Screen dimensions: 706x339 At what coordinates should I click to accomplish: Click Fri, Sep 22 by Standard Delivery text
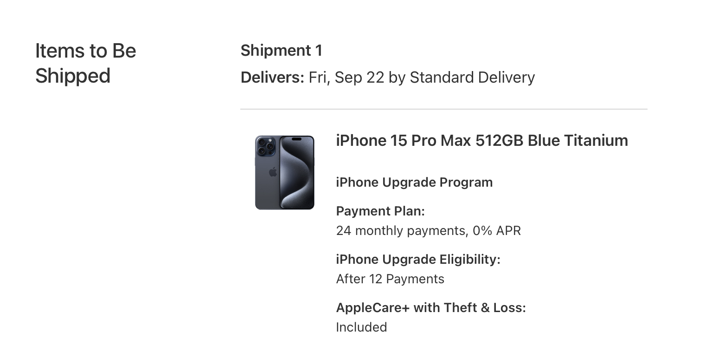[x=422, y=77]
